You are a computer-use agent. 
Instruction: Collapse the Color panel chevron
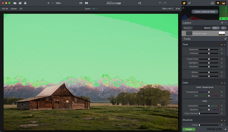(225, 83)
